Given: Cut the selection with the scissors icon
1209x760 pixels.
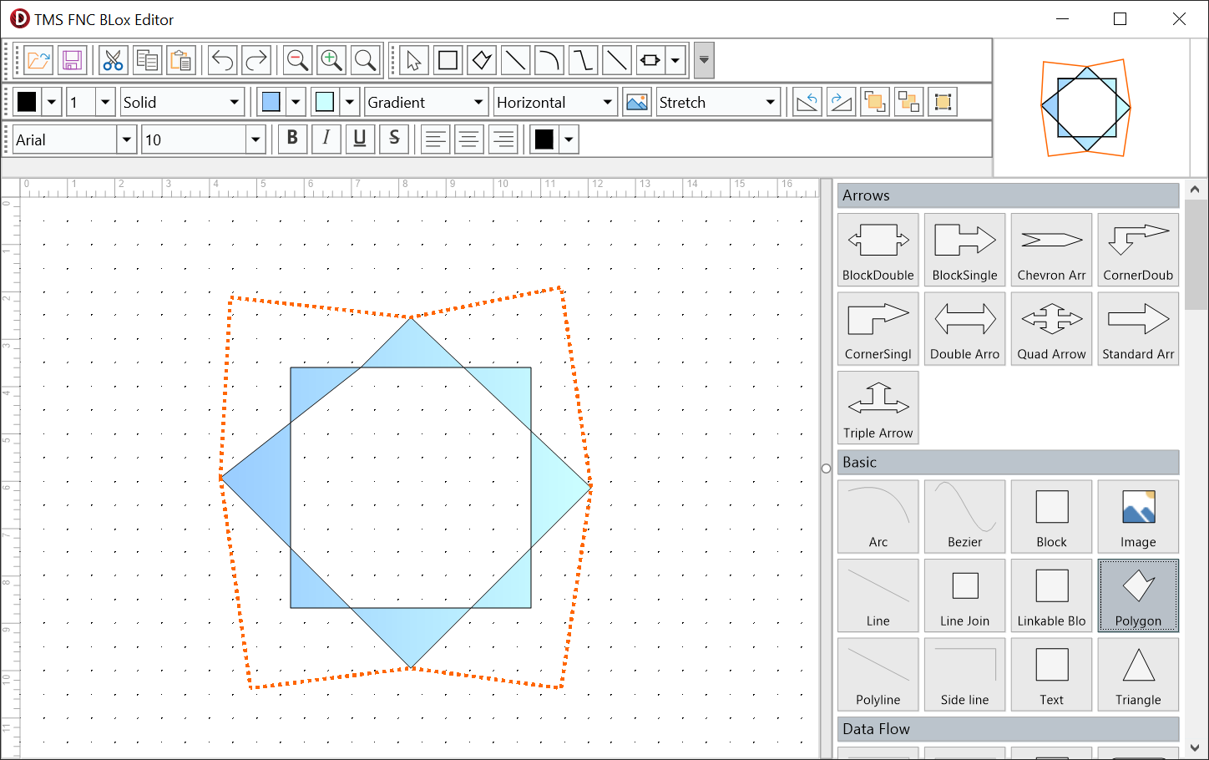Looking at the screenshot, I should [x=113, y=60].
